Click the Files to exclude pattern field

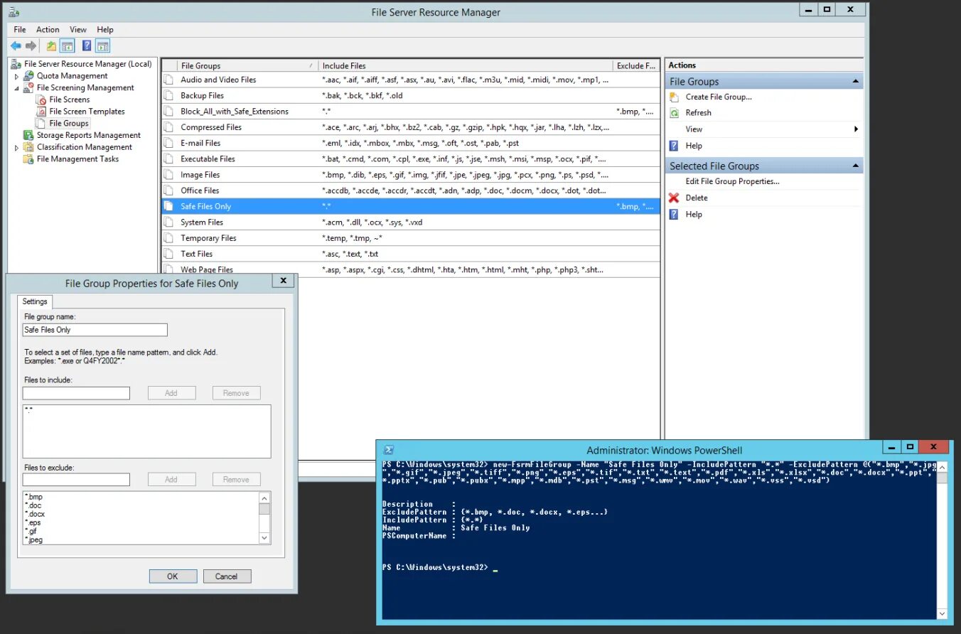pos(76,480)
